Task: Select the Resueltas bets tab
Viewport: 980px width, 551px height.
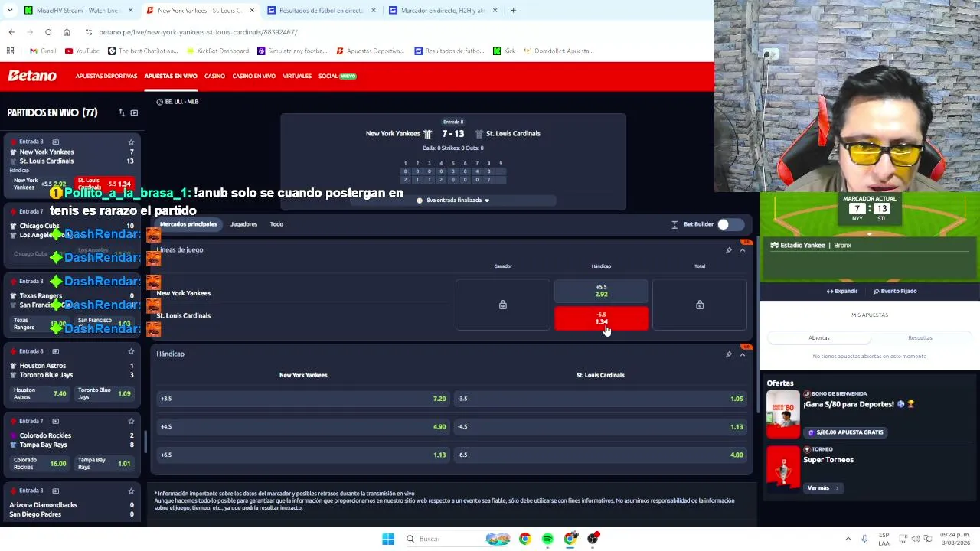Action: [x=920, y=337]
